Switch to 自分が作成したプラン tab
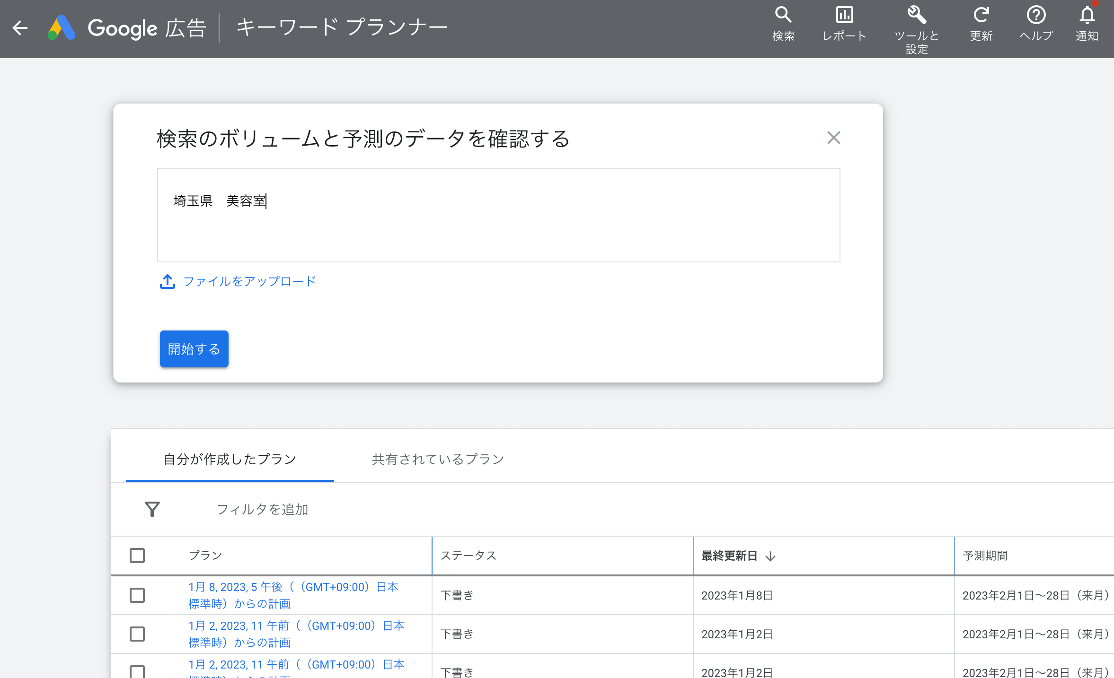1114x678 pixels. (230, 459)
